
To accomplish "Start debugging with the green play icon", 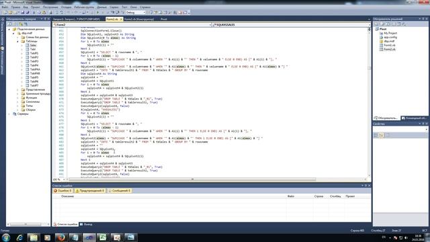I will point(97,12).
